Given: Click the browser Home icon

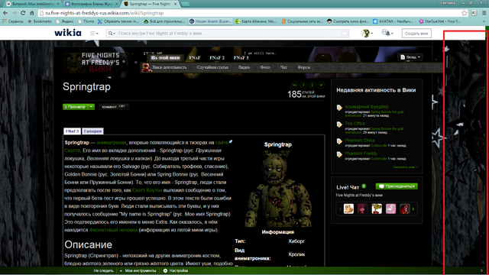Looking at the screenshot, I should 32,13.
